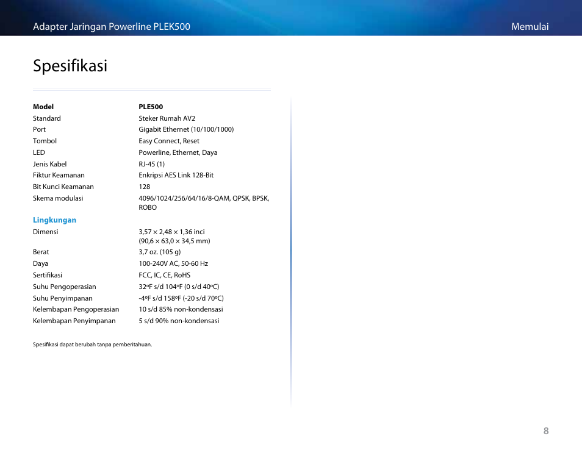Select the 'PLE500' model value
This screenshot has height=450, width=582.
(x=151, y=107)
